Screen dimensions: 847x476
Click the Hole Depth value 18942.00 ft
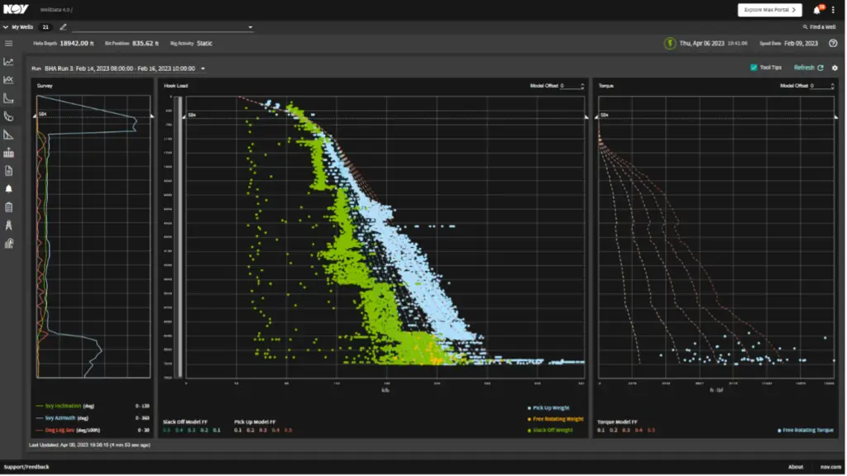[77, 43]
